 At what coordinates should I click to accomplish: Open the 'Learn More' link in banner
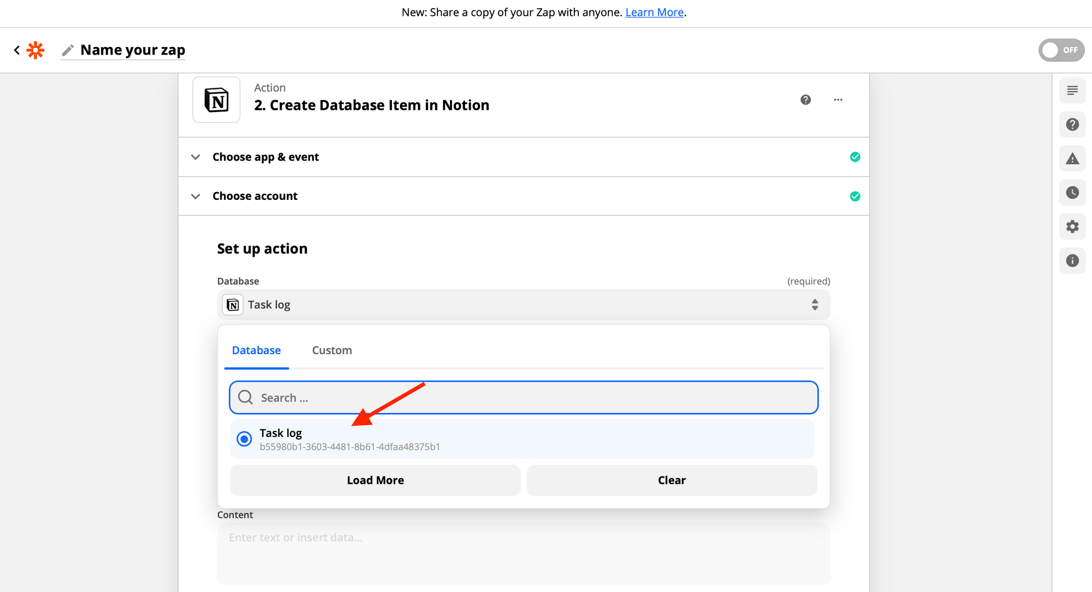[654, 13]
